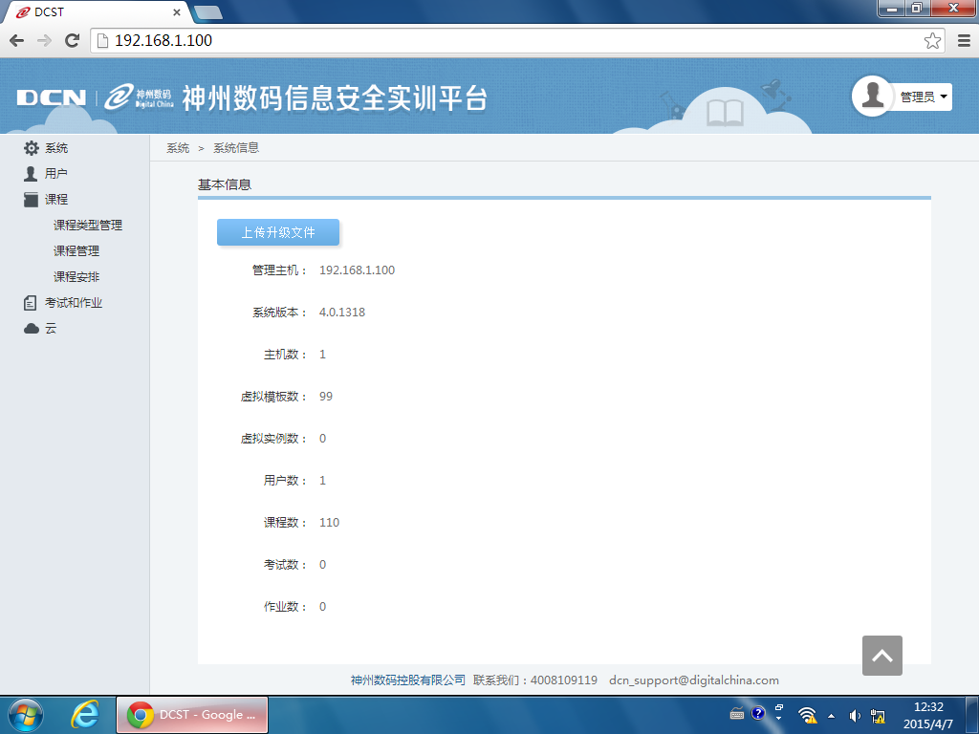Open 课程类型管理 submenu item
The width and height of the screenshot is (979, 734).
click(x=87, y=226)
